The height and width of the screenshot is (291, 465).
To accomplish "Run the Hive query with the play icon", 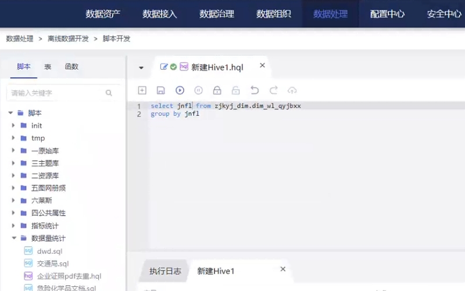I will [x=180, y=90].
